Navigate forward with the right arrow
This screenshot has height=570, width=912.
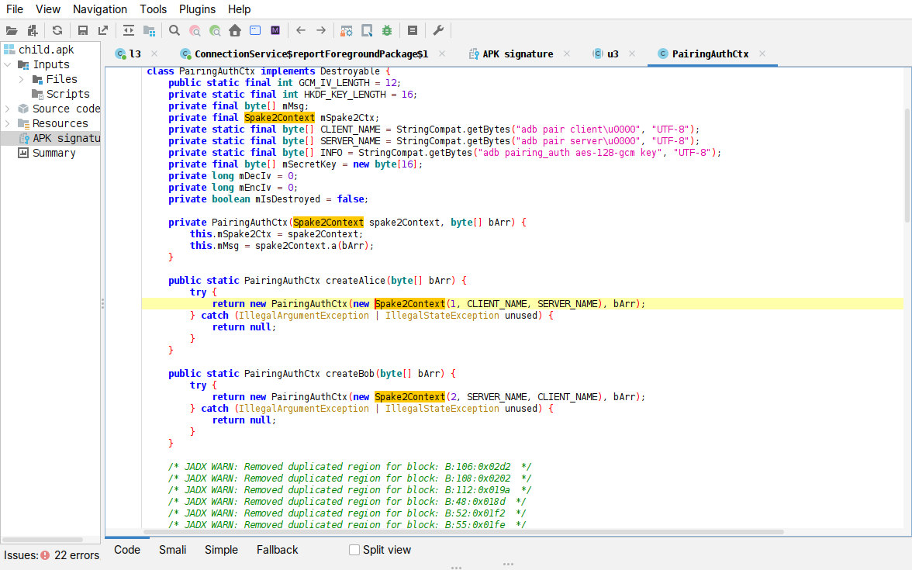click(x=321, y=31)
